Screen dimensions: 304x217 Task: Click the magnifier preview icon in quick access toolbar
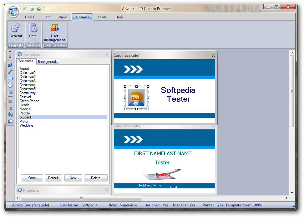coord(25,9)
